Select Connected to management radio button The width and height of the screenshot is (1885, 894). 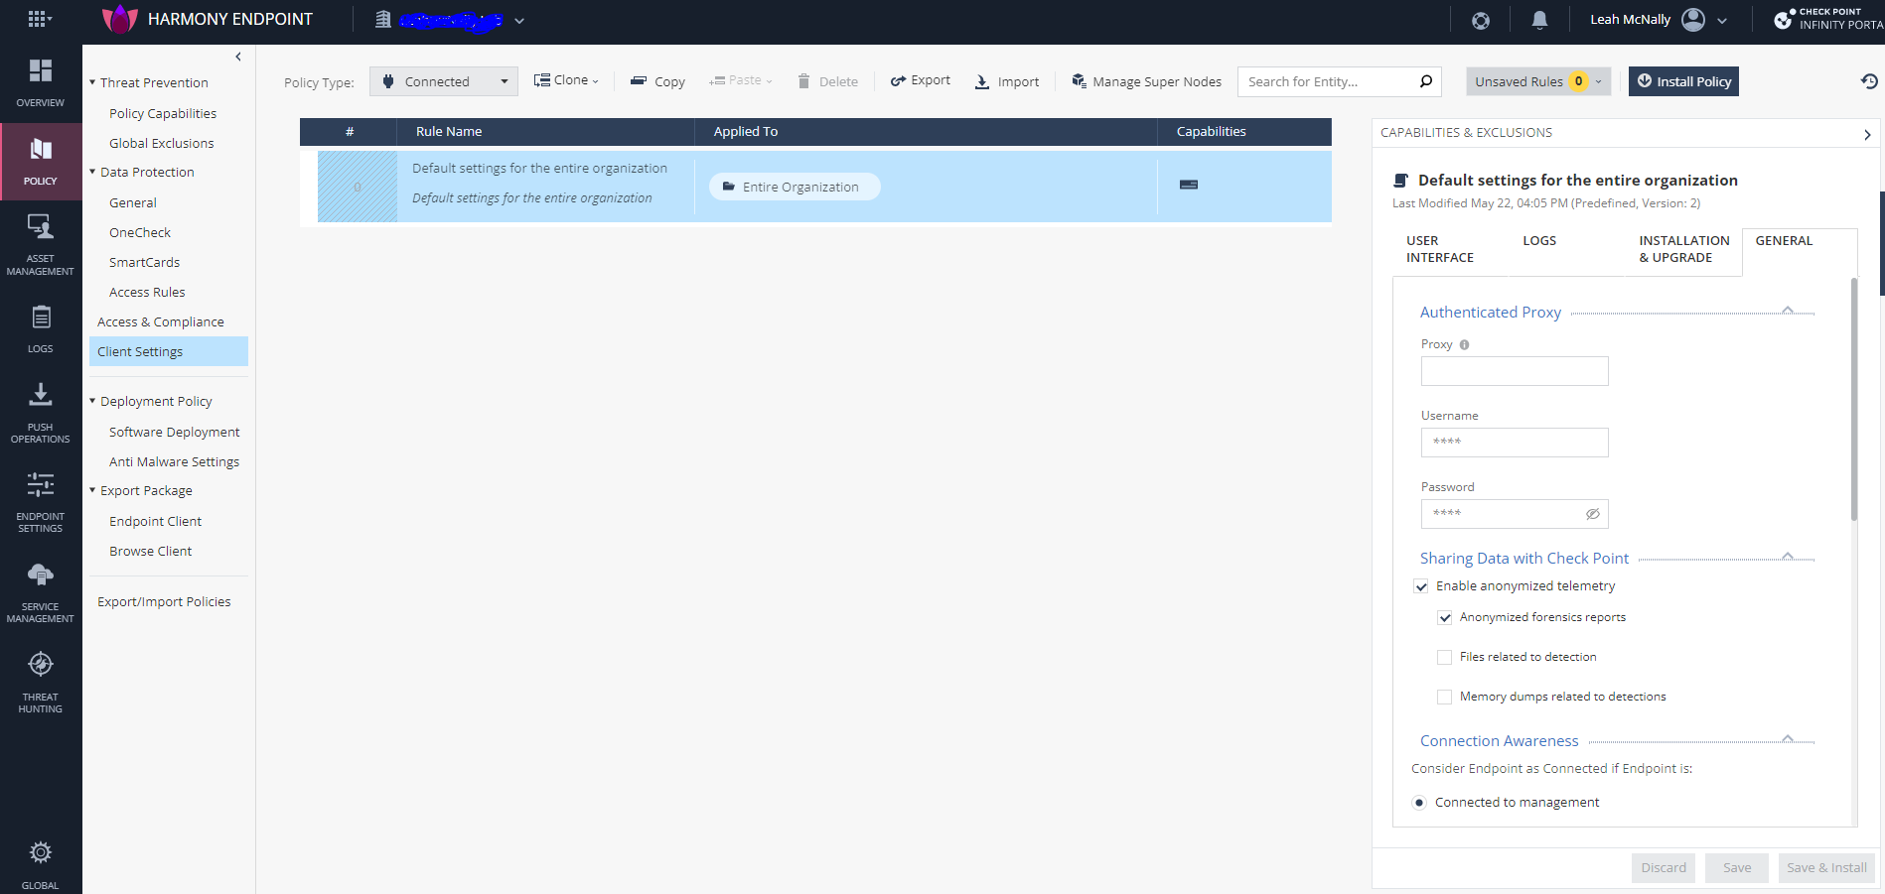1420,802
